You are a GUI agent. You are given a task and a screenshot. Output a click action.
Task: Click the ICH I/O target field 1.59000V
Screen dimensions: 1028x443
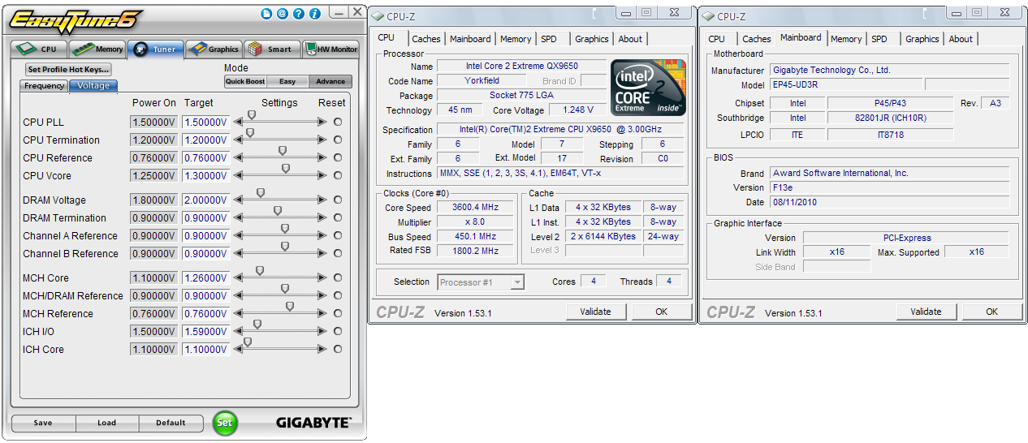[205, 331]
